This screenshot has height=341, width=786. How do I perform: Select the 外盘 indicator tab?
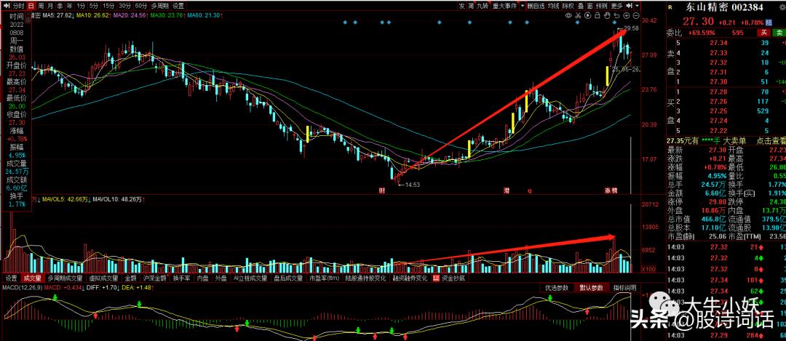pyautogui.click(x=221, y=278)
